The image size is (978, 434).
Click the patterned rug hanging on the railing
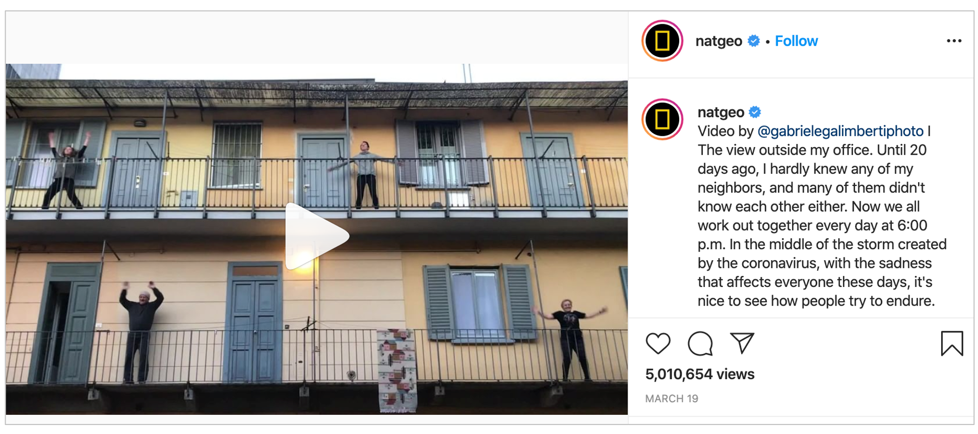click(x=398, y=371)
